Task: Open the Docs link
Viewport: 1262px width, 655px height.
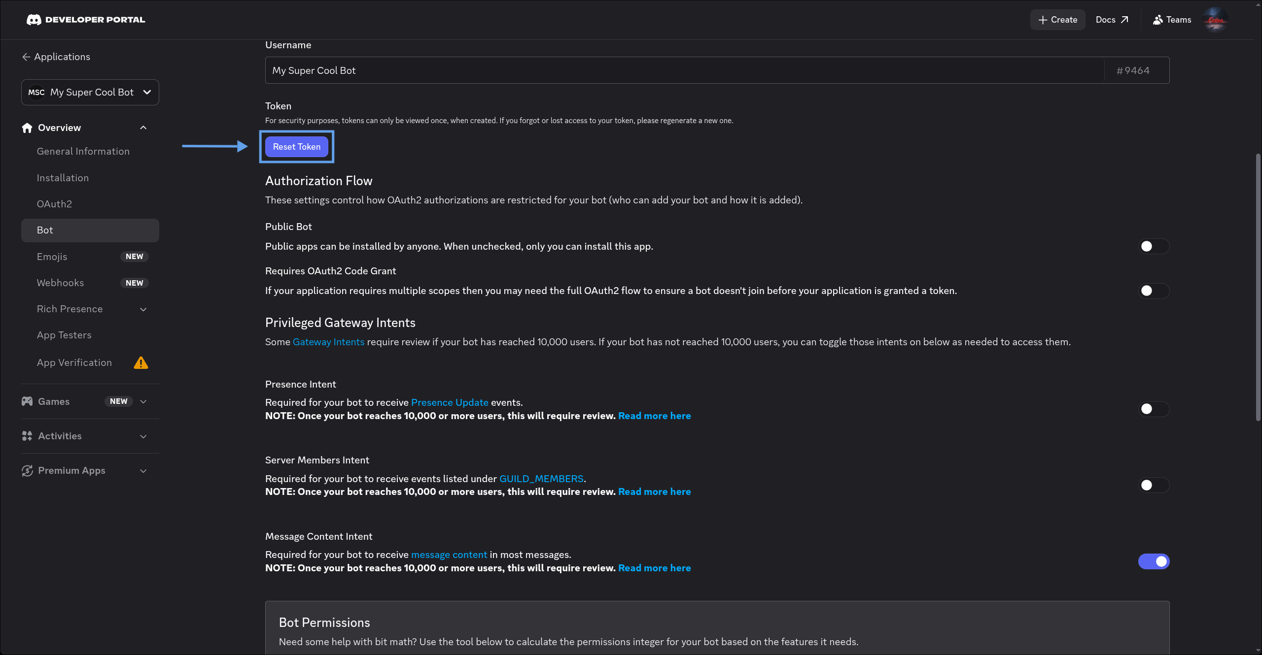Action: 1112,20
